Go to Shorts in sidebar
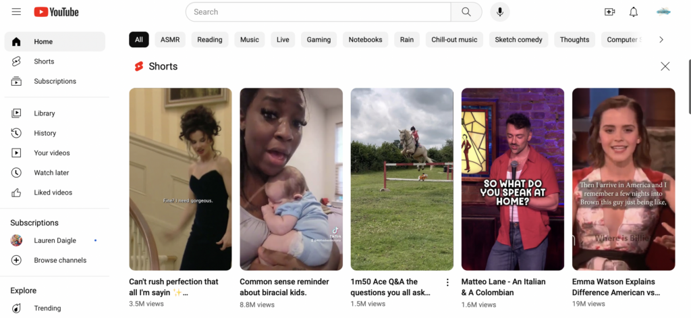Viewport: 691px width, 318px height. [55, 61]
